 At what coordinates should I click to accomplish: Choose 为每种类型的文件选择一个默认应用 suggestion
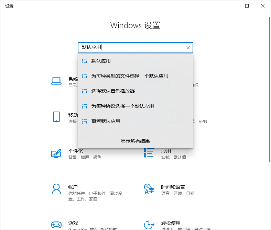pyautogui.click(x=135, y=76)
